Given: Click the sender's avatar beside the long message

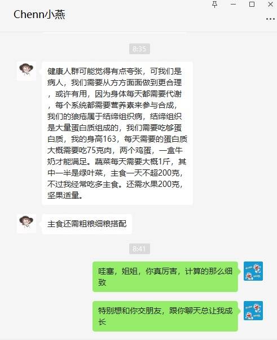Looking at the screenshot, I should click(x=27, y=71).
